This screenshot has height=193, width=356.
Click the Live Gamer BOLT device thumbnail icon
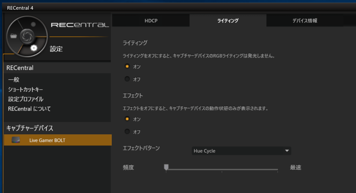click(16, 140)
